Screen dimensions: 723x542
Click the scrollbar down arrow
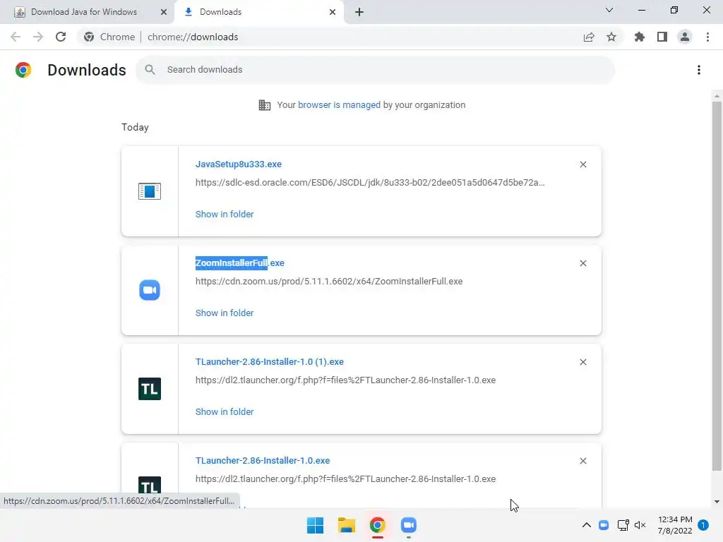[717, 502]
